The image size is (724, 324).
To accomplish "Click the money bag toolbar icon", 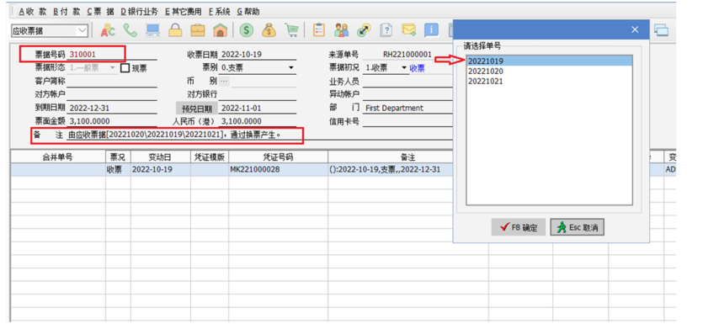I will [269, 30].
